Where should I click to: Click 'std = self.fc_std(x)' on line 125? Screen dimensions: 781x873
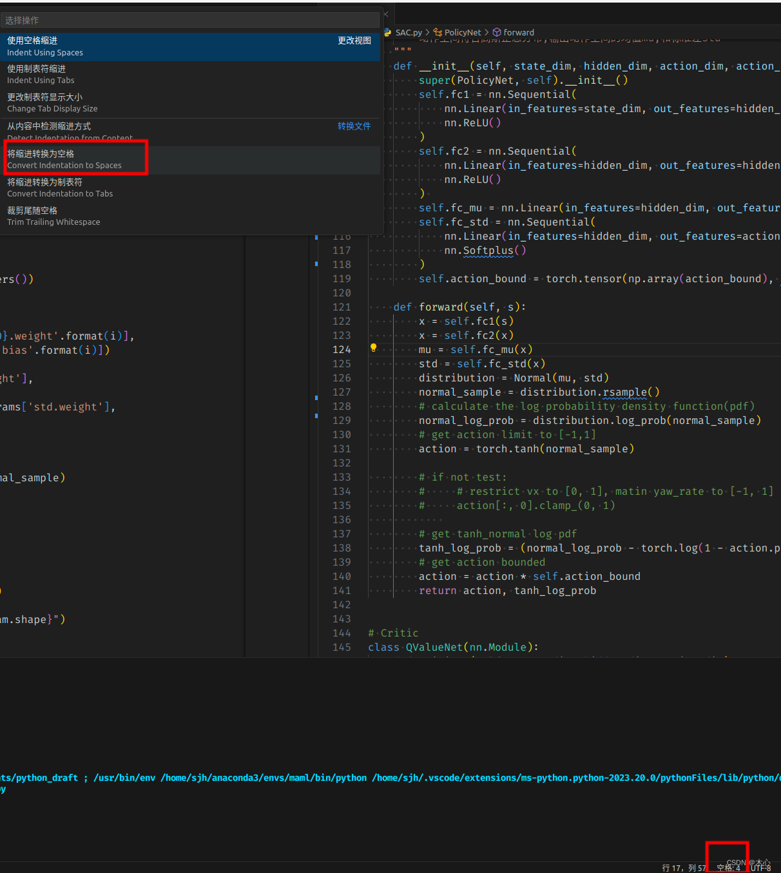tap(482, 363)
